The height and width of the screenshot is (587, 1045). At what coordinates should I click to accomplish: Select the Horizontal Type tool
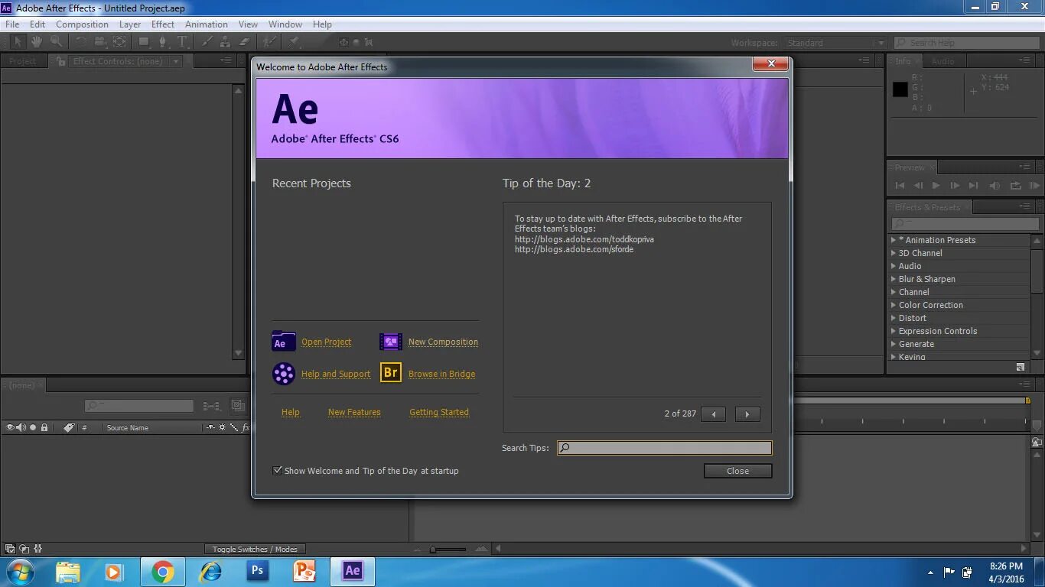point(182,42)
